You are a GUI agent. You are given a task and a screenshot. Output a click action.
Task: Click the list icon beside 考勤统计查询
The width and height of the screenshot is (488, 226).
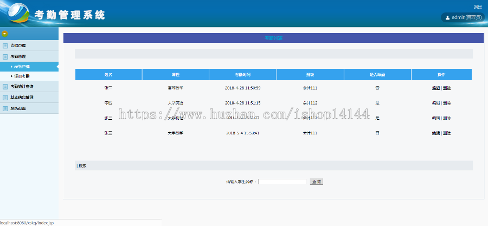tap(5, 86)
